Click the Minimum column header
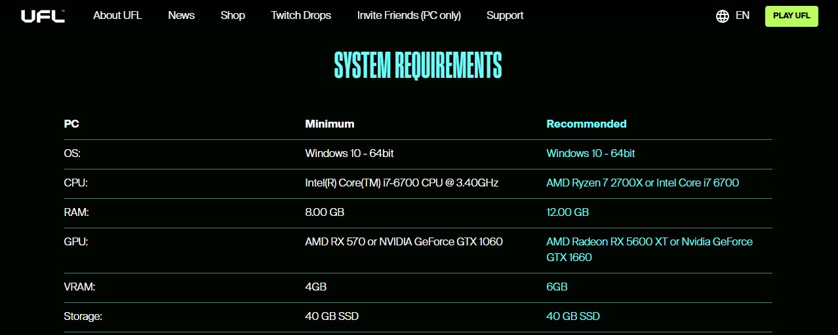The width and height of the screenshot is (838, 335). [329, 124]
